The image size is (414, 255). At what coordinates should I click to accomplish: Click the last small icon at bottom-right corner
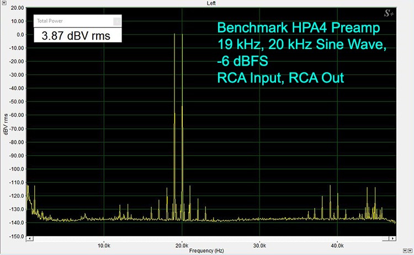coord(409,250)
